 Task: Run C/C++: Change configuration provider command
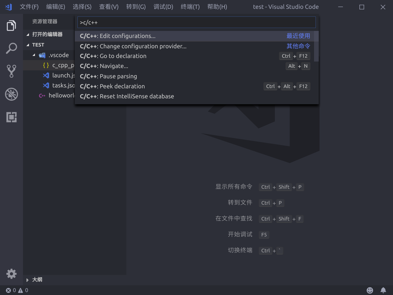(x=194, y=46)
